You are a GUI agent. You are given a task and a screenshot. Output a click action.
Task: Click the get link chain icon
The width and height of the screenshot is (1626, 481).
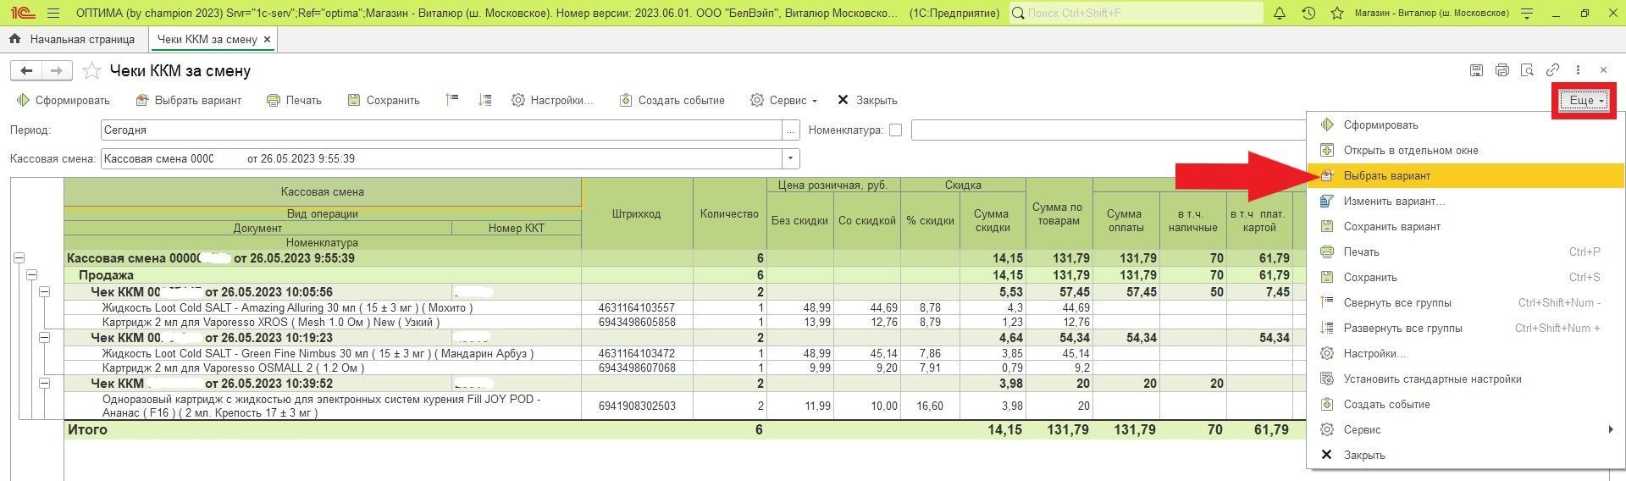(x=1552, y=70)
